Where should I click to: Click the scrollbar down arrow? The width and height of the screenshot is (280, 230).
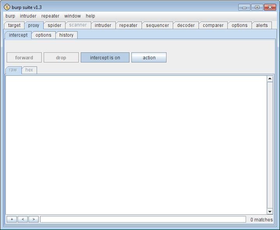coord(269,211)
